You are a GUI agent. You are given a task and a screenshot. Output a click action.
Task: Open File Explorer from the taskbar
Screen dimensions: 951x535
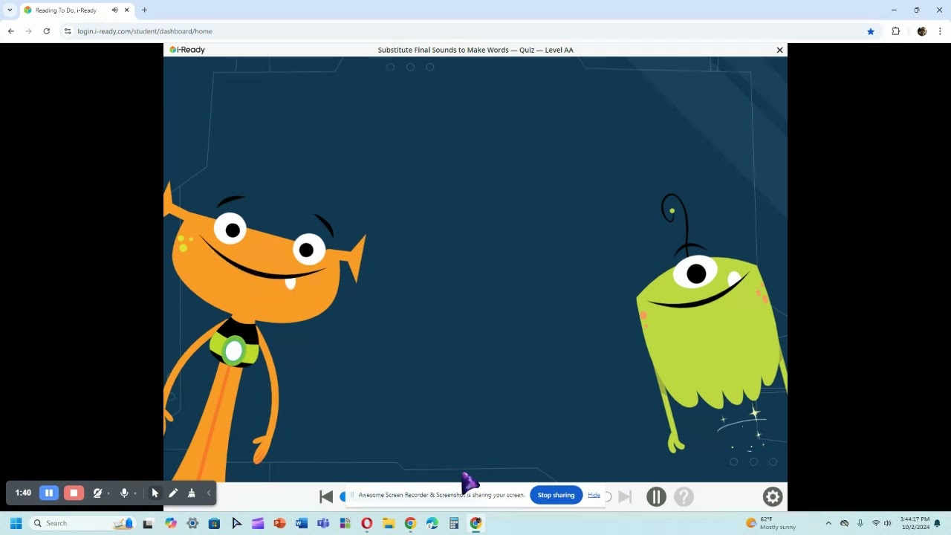pos(388,523)
